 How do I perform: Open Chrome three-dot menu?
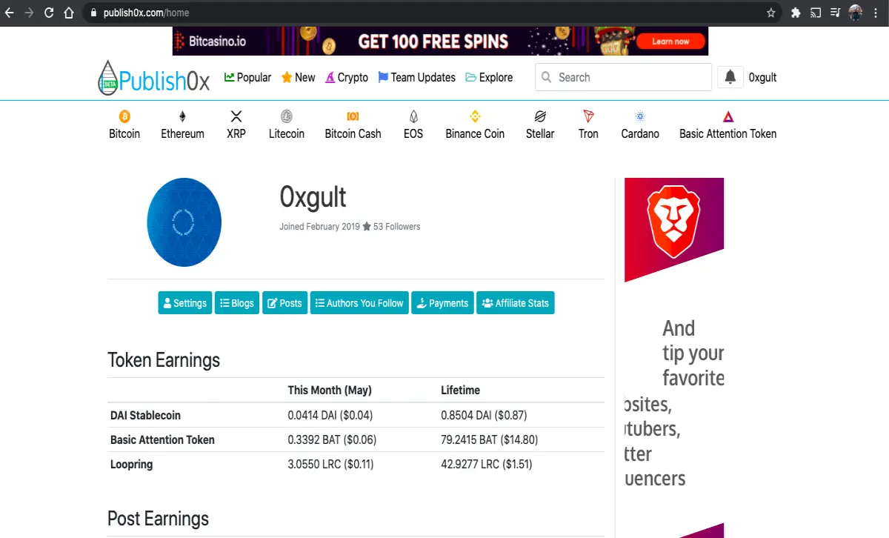(876, 13)
